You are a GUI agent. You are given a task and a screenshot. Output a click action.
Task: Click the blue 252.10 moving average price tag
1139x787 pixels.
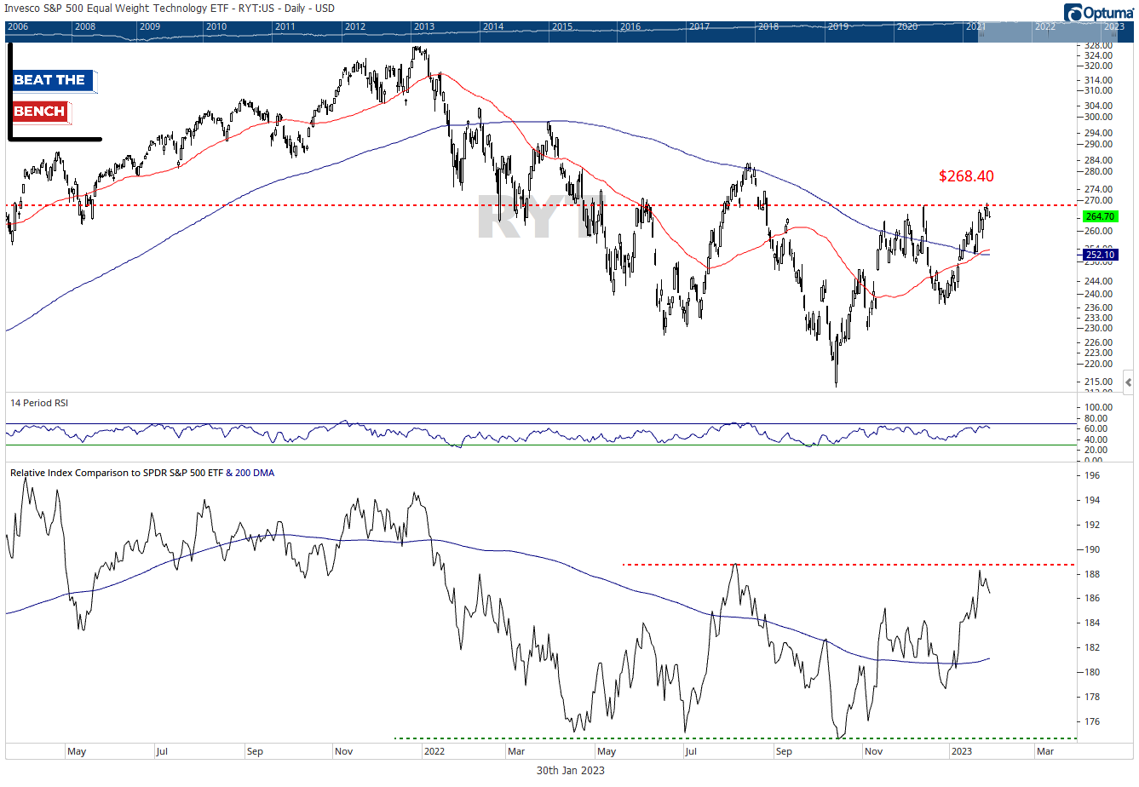tap(1100, 255)
